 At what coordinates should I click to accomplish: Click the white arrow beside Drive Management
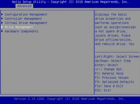click(x=2, y=27)
